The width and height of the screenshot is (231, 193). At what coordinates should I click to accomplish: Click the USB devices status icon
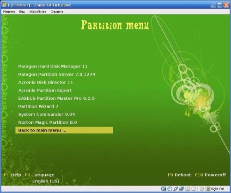(x=176, y=189)
